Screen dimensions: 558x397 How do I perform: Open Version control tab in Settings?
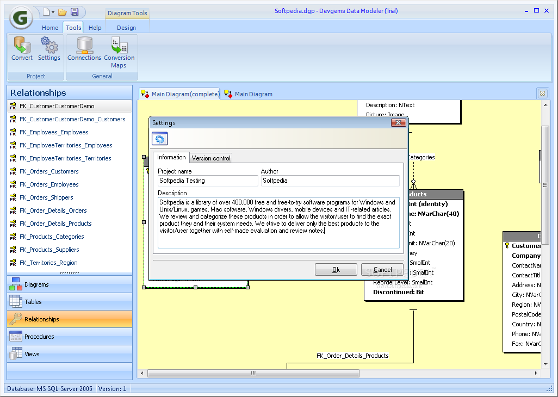(211, 158)
